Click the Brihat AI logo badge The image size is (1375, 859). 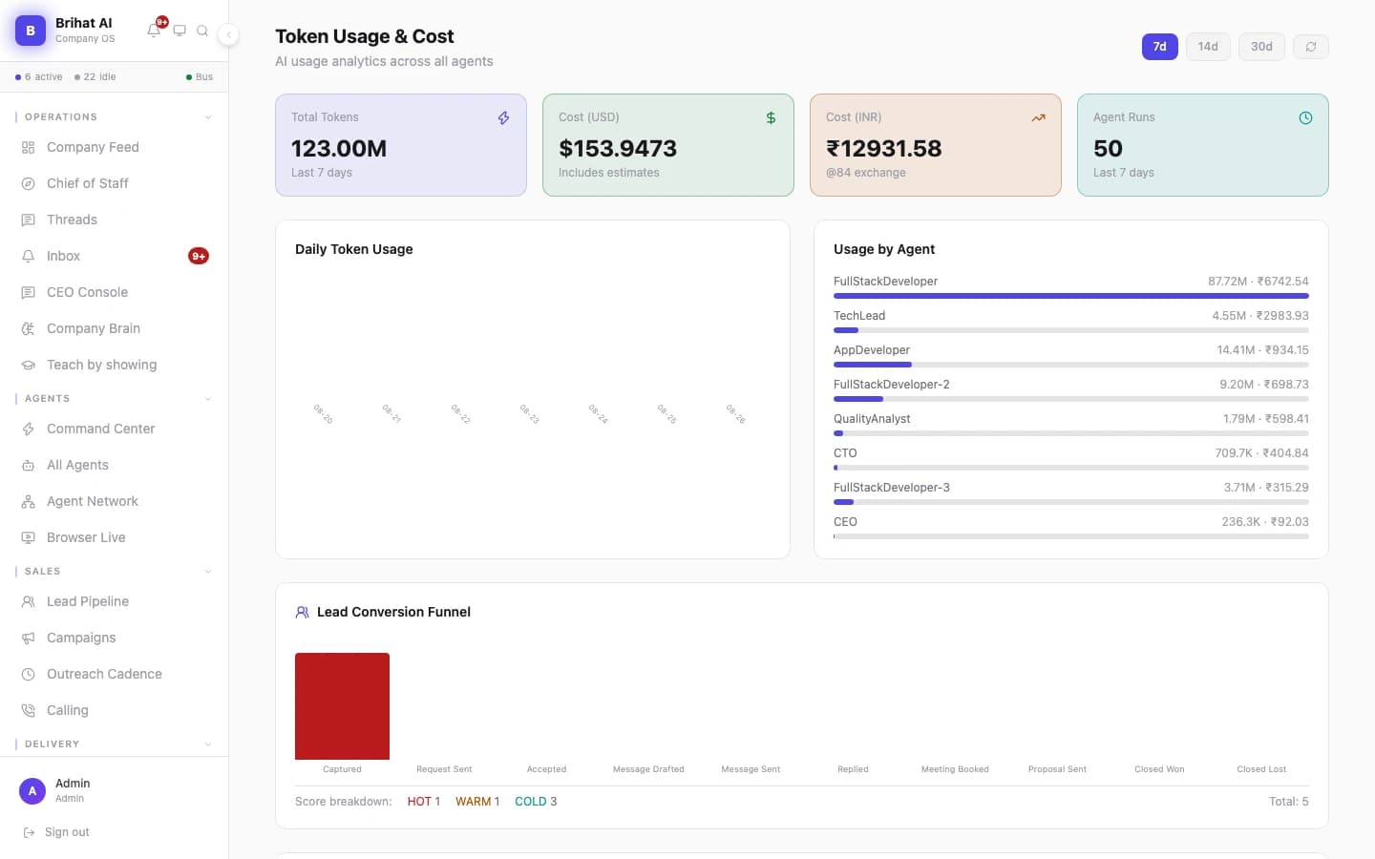point(31,31)
